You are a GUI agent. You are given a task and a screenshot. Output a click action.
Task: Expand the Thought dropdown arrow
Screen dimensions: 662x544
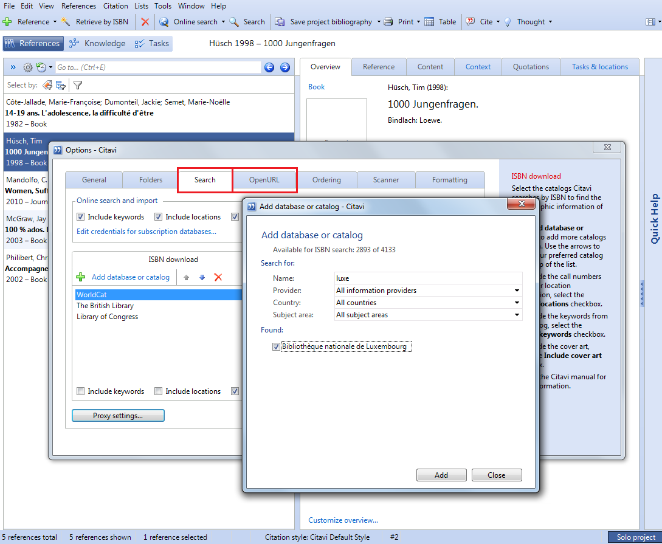point(551,21)
